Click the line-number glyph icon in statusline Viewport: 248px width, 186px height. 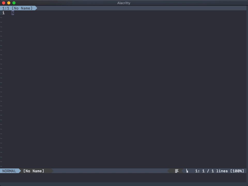click(187, 171)
